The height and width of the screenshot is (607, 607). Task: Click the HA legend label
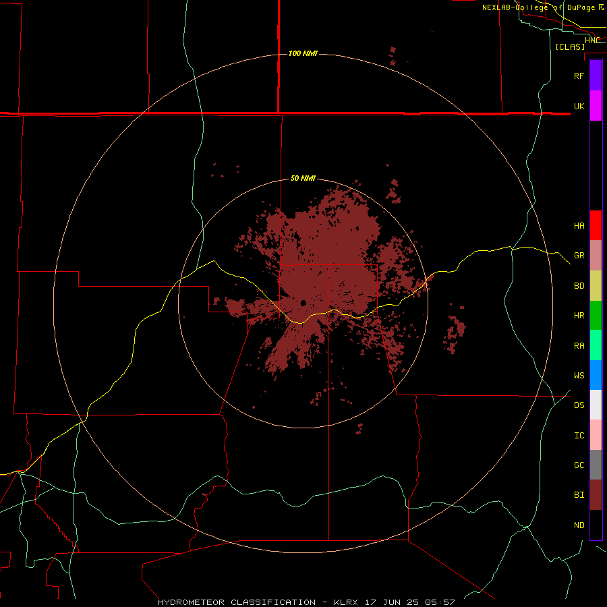tap(579, 225)
